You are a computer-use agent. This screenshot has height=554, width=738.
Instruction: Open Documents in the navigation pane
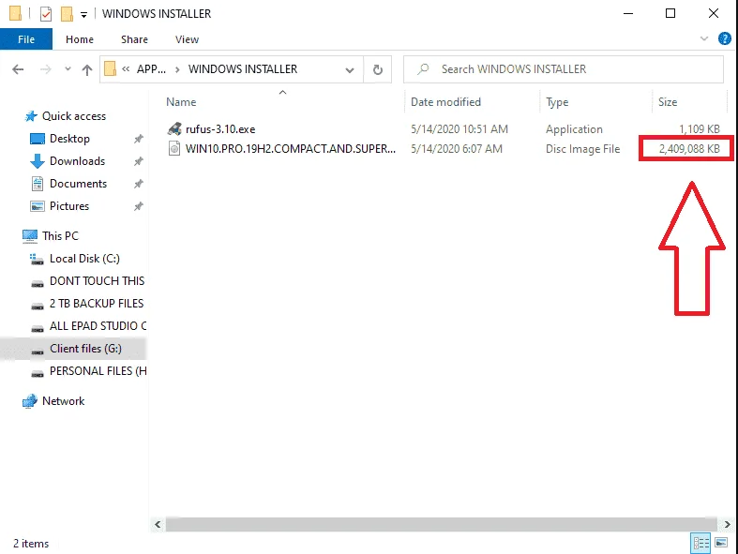click(x=78, y=184)
